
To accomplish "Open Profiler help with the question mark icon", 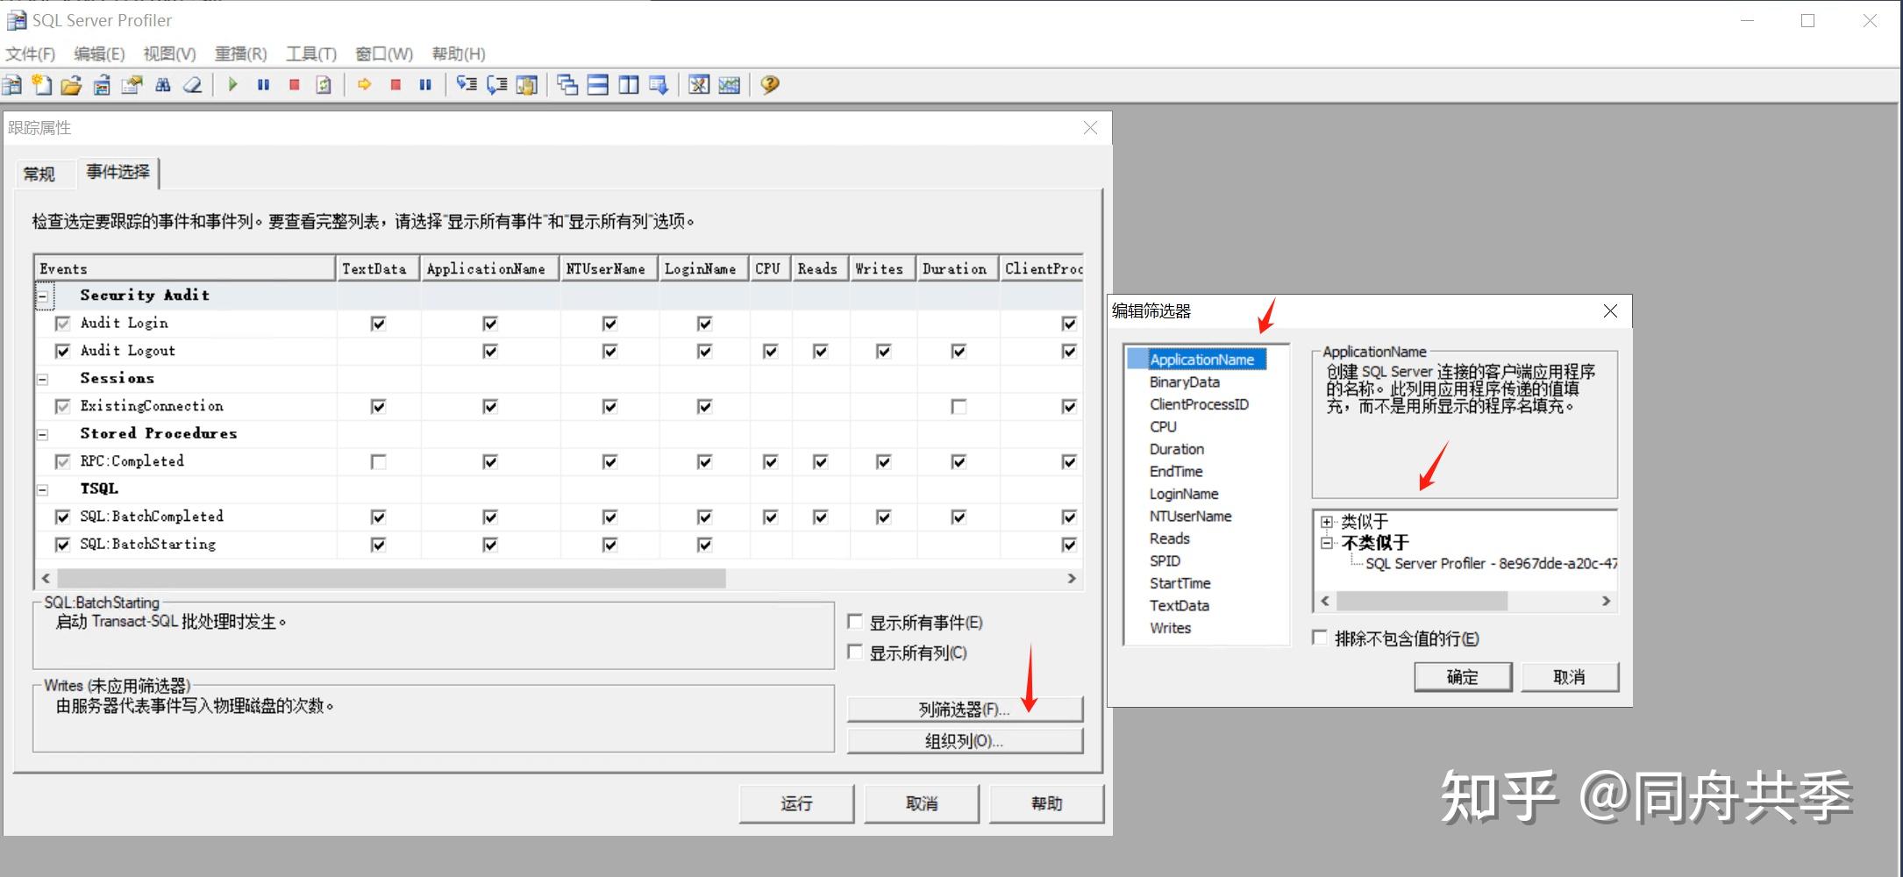I will point(769,84).
